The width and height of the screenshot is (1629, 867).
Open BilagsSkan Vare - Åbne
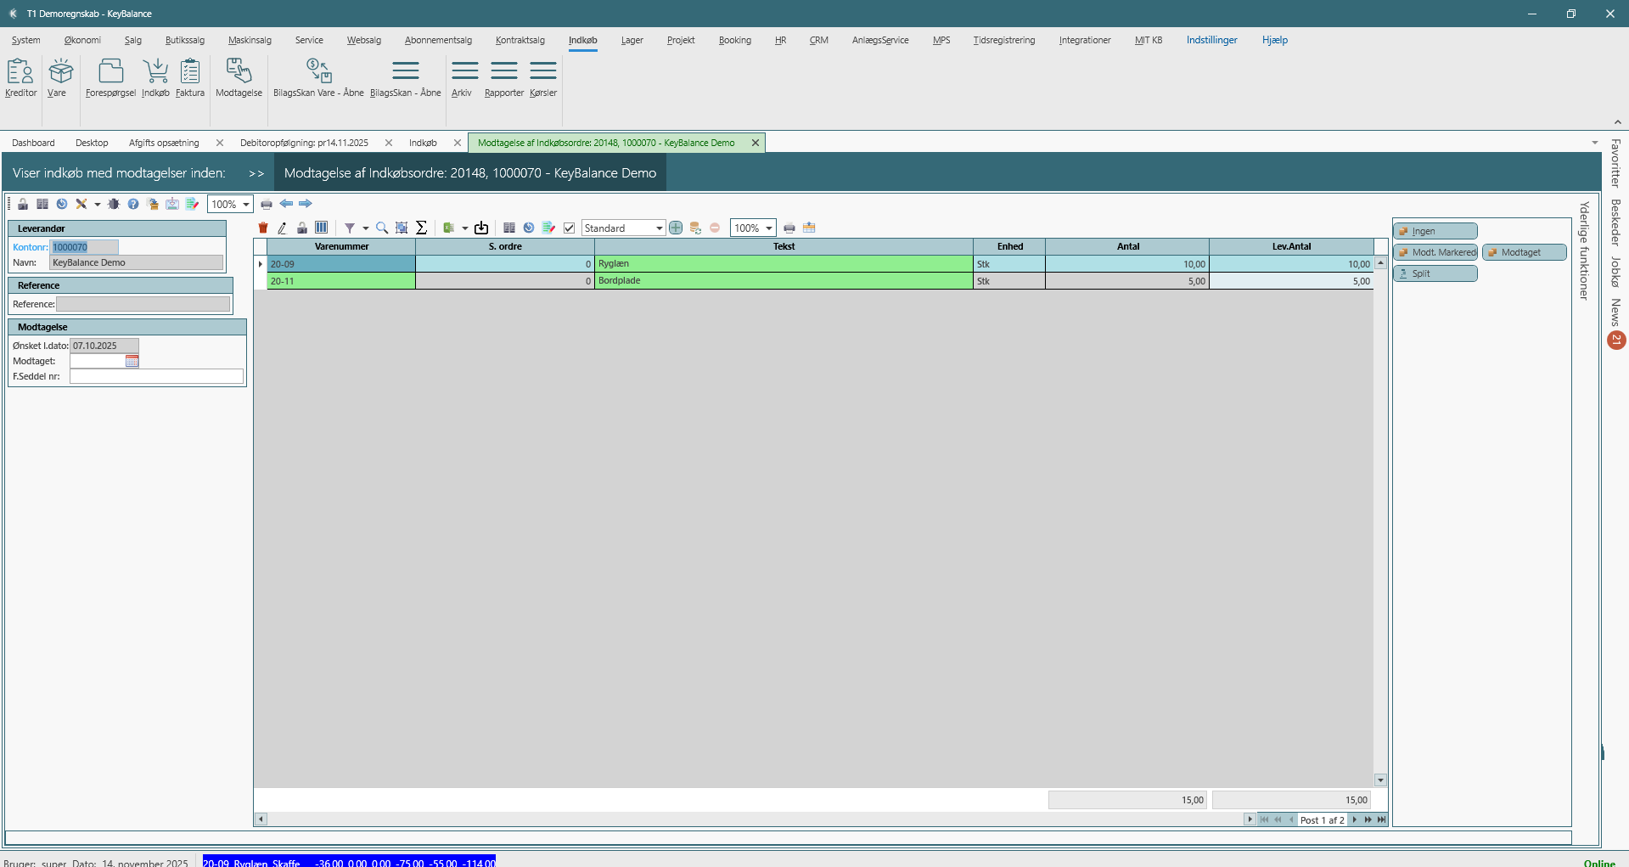coord(318,77)
